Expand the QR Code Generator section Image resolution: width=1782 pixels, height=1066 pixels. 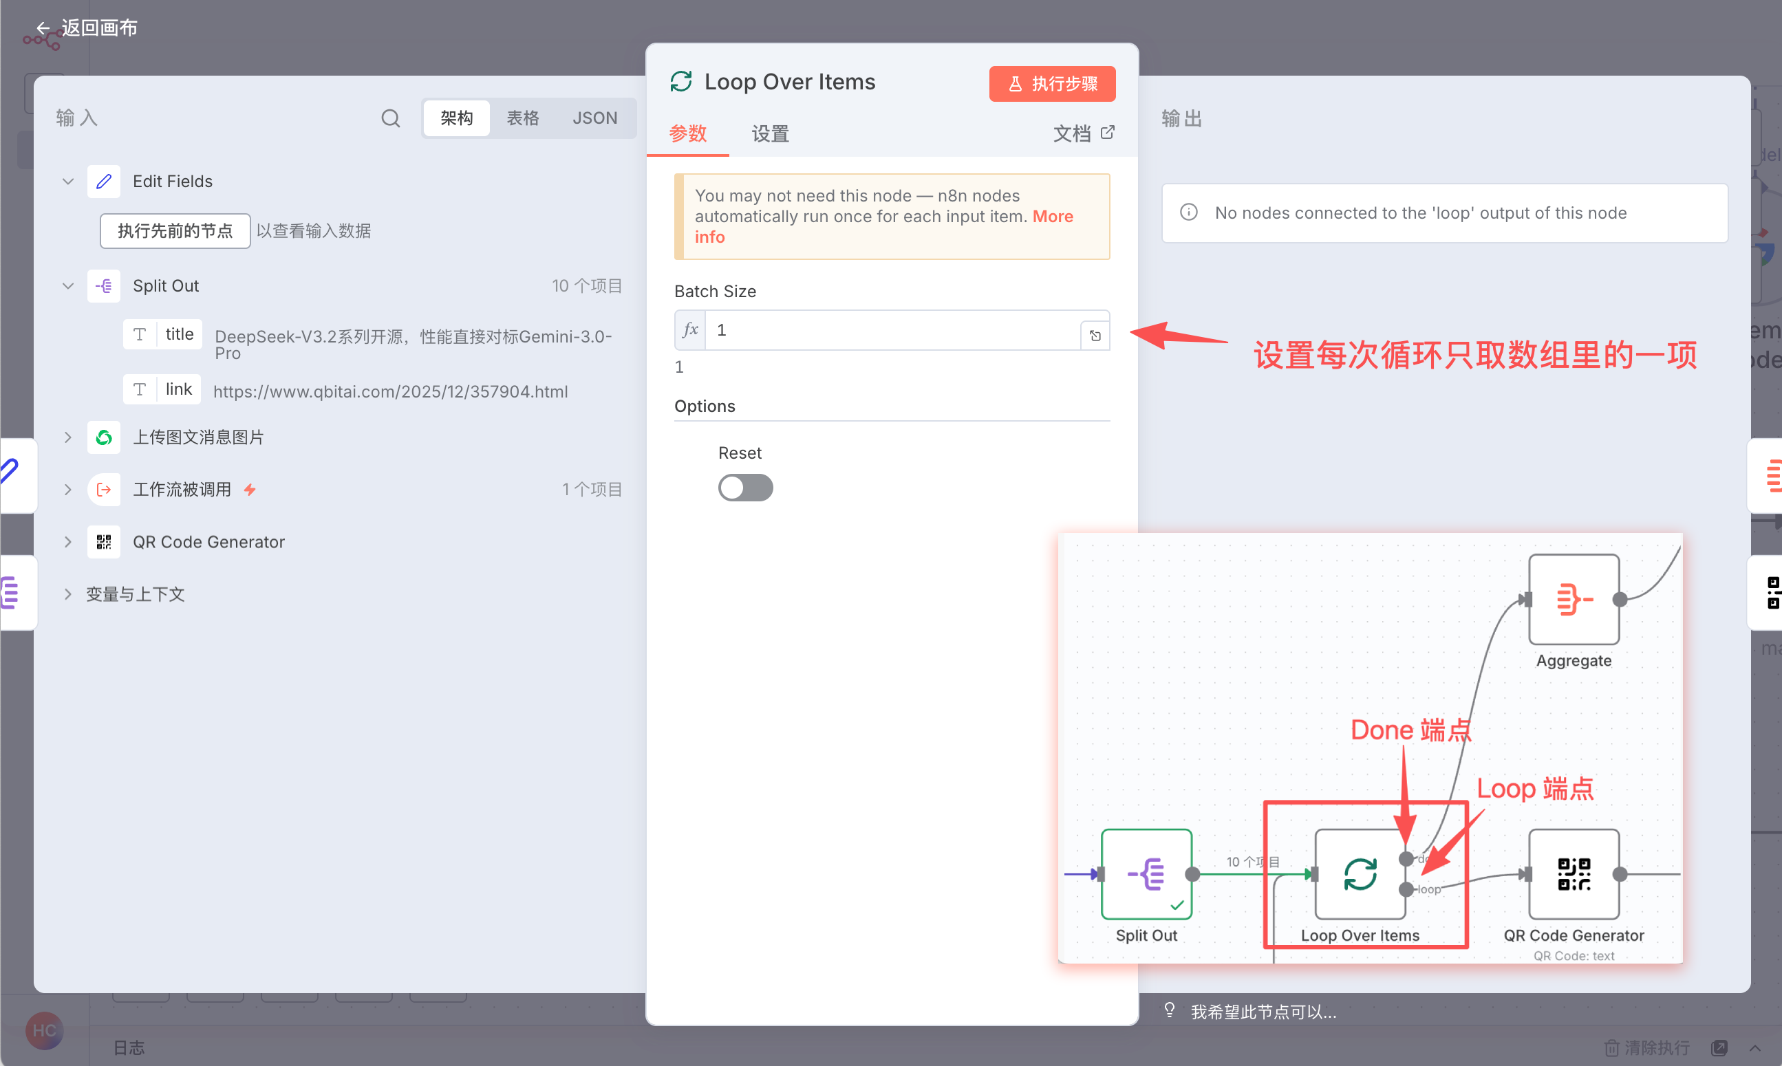point(67,542)
